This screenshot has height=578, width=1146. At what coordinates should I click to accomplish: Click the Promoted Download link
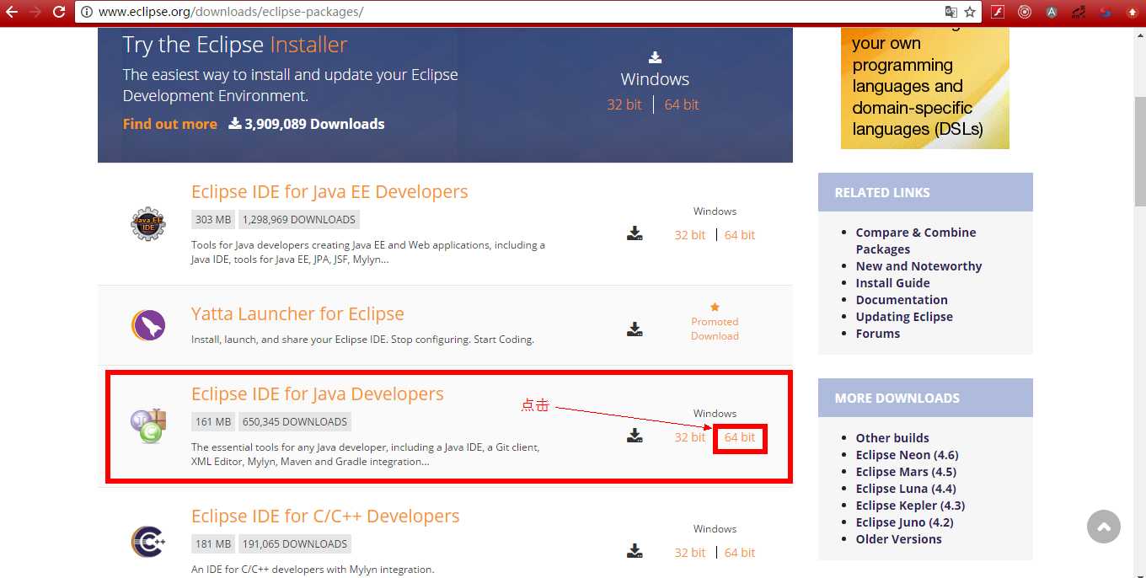click(715, 329)
